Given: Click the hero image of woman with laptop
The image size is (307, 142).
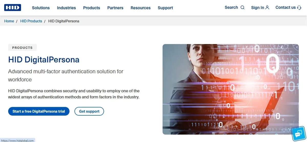Looking at the screenshot, I should (231, 89).
